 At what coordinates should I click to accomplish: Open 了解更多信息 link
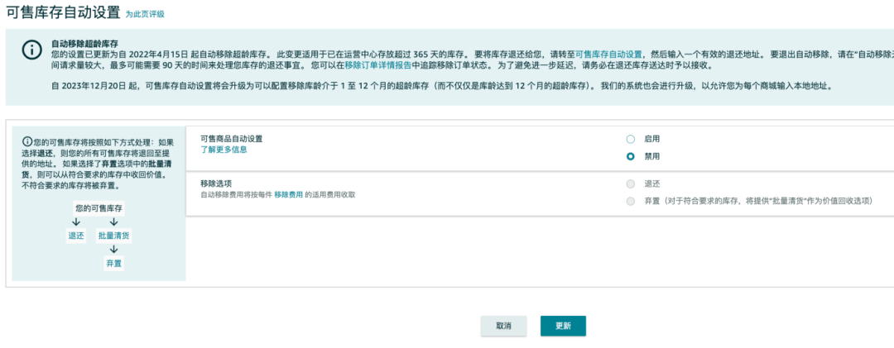223,150
